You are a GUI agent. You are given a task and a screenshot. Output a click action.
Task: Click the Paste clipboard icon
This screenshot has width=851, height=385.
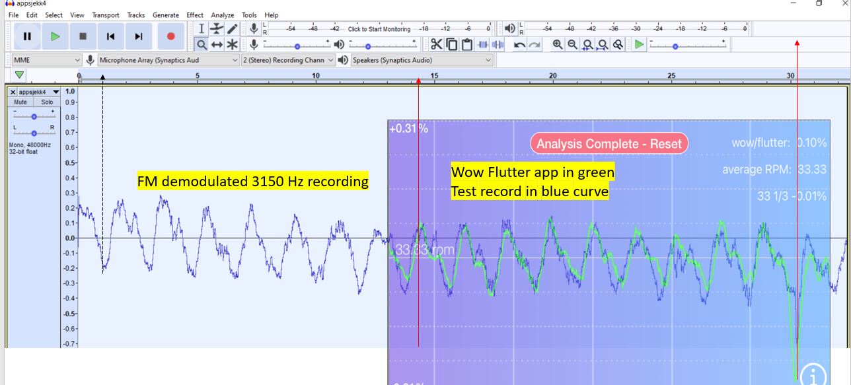(x=467, y=44)
